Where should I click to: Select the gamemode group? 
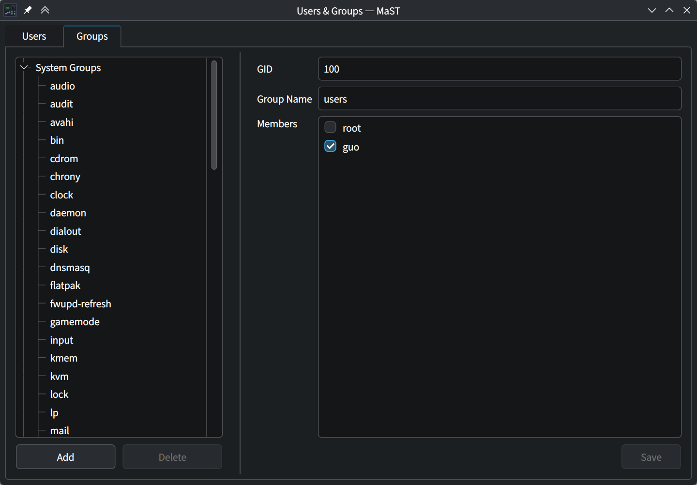click(75, 322)
